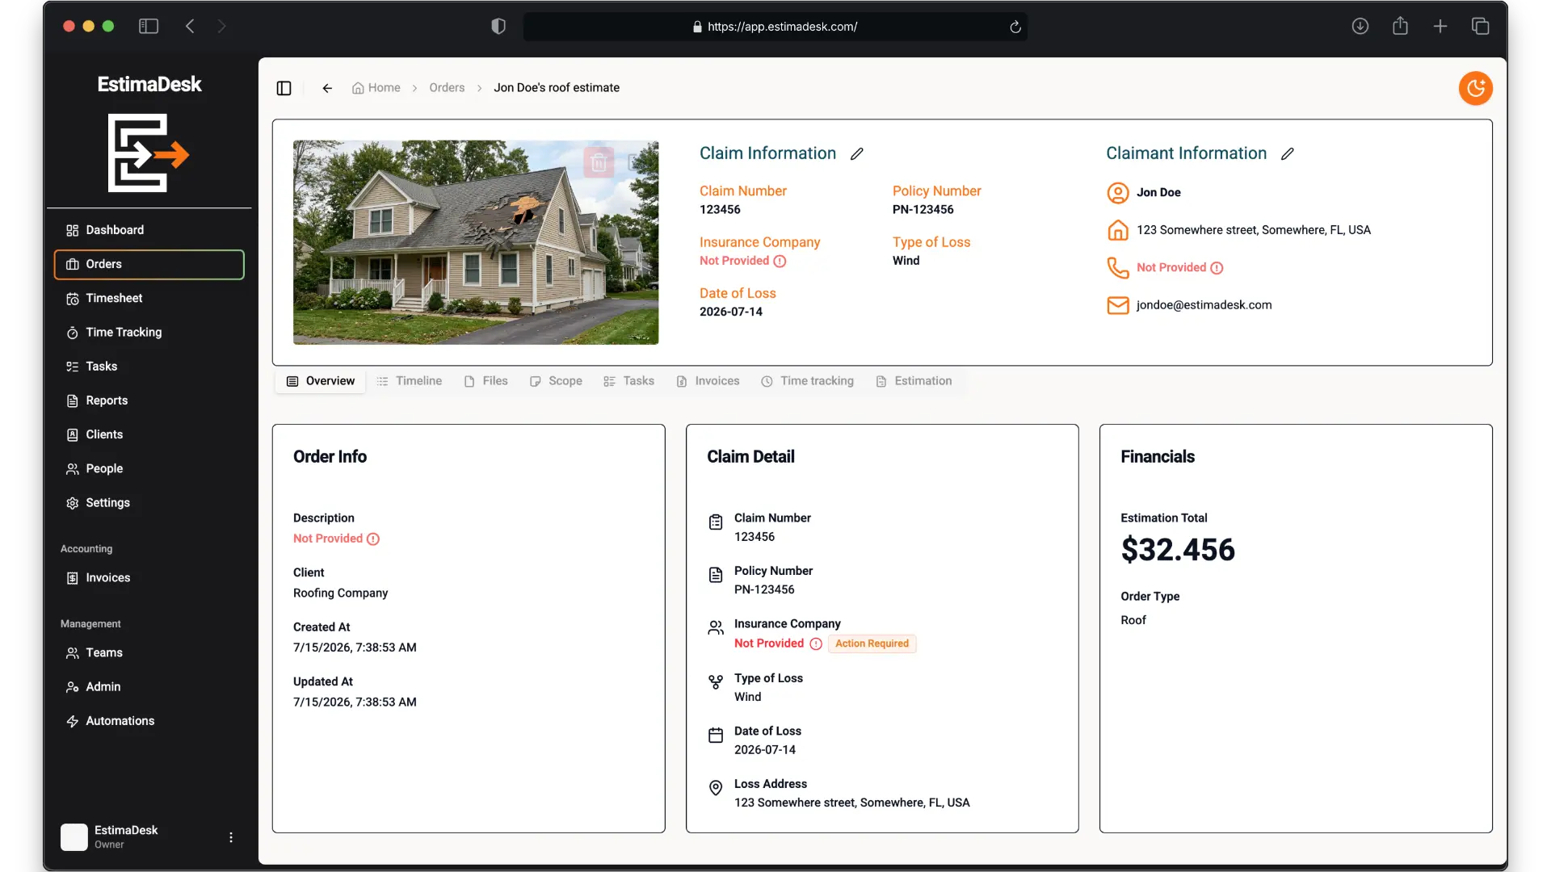This screenshot has height=872, width=1551.
Task: Switch to the Time tracking tab
Action: [x=807, y=381]
